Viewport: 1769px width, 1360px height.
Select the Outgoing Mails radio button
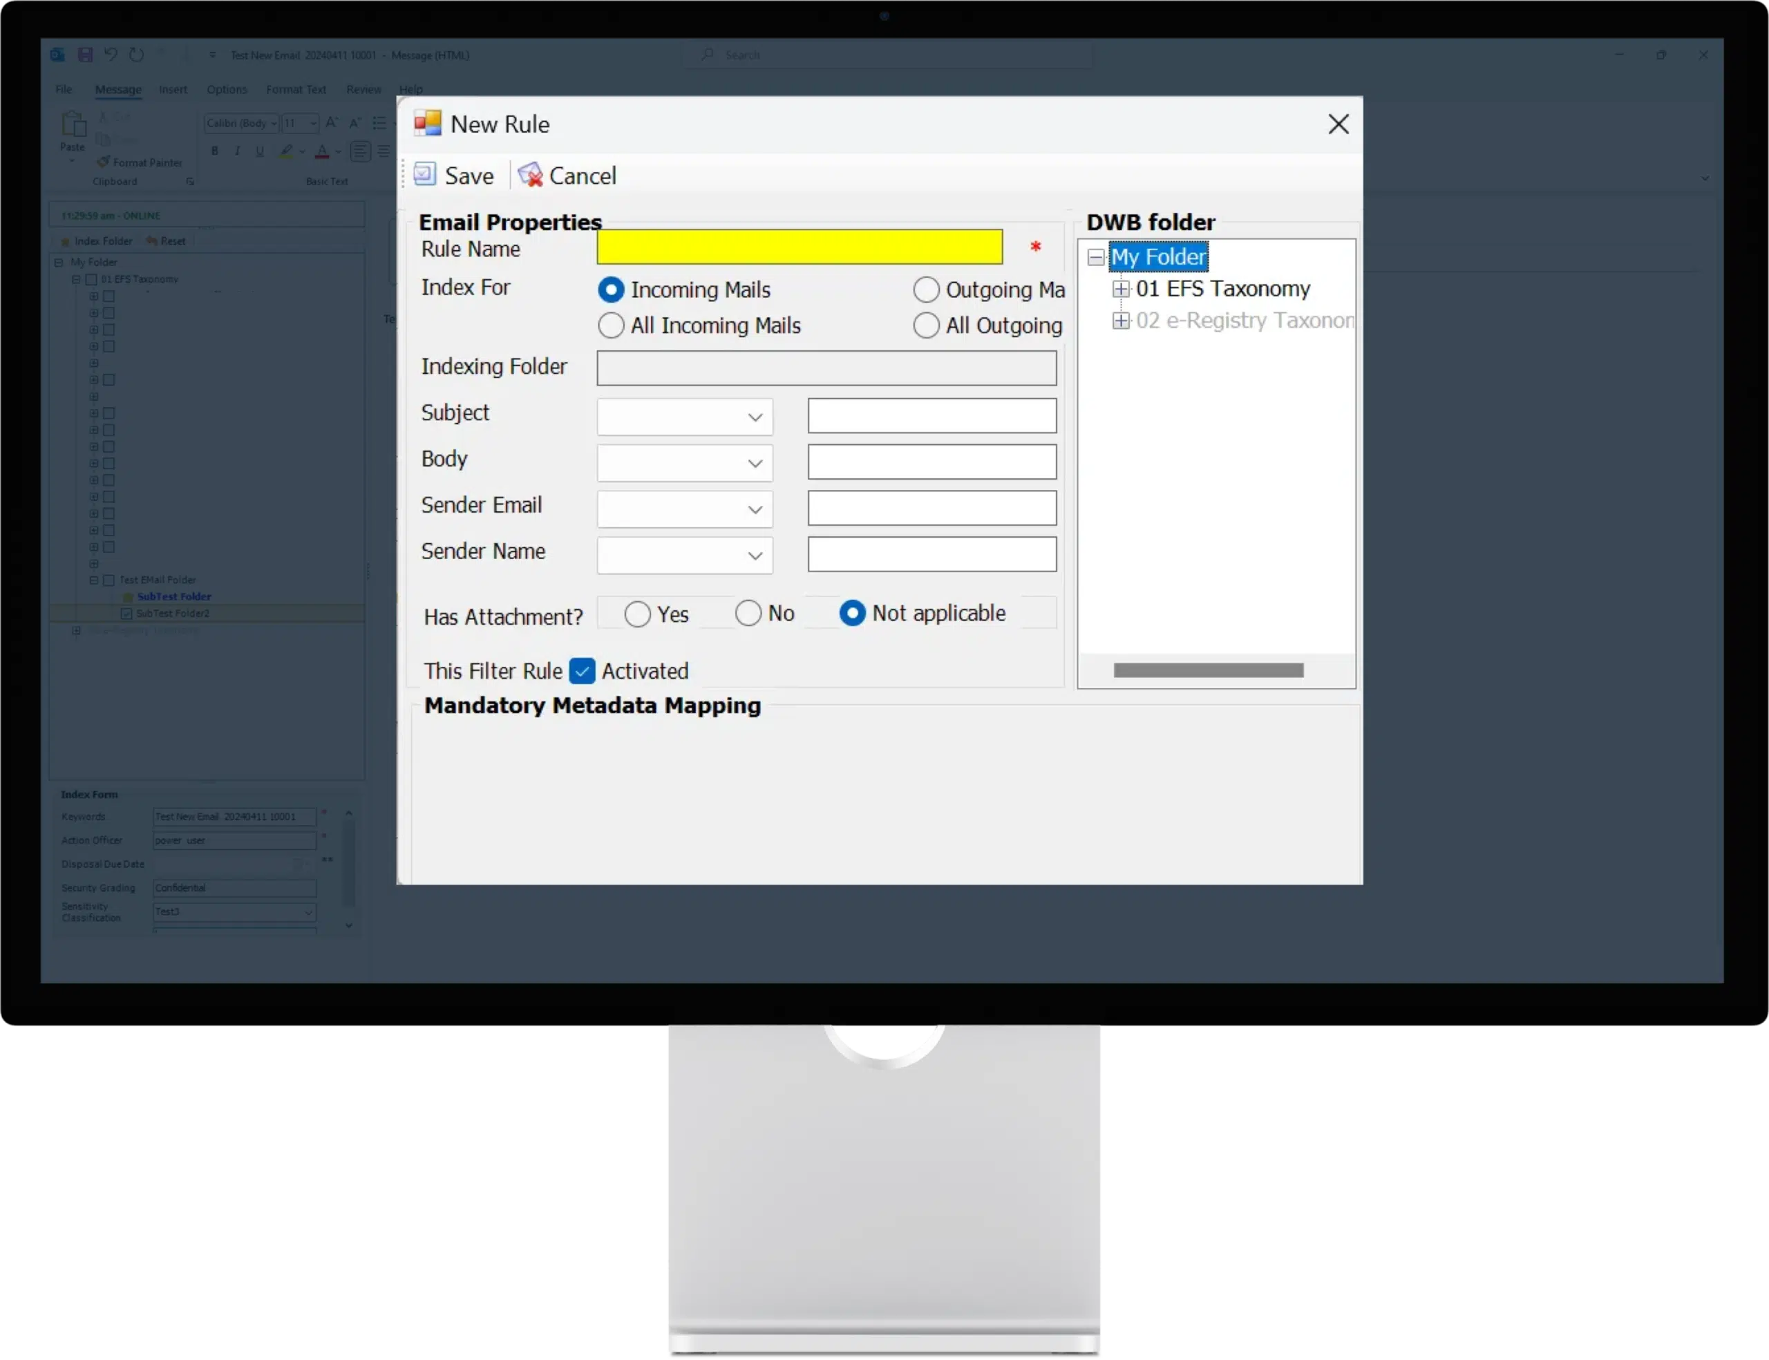click(926, 290)
